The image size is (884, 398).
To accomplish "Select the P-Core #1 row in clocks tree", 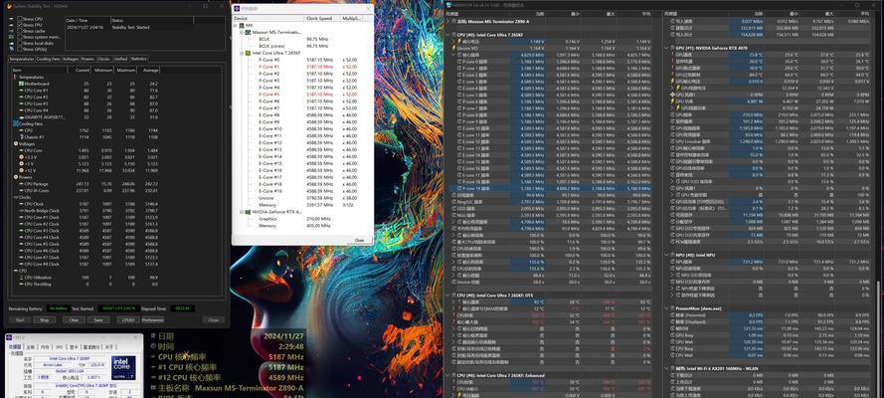I will (302, 67).
